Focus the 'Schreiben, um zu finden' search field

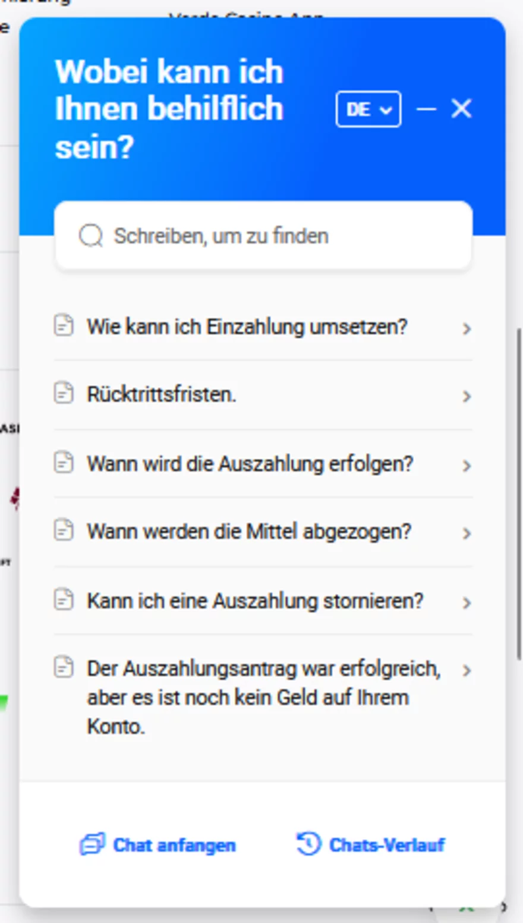[x=263, y=236]
